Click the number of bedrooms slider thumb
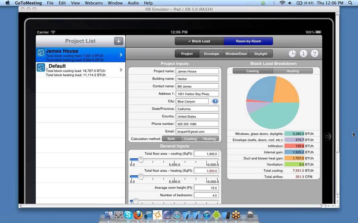This screenshot has height=223, width=358. pyautogui.click(x=136, y=201)
